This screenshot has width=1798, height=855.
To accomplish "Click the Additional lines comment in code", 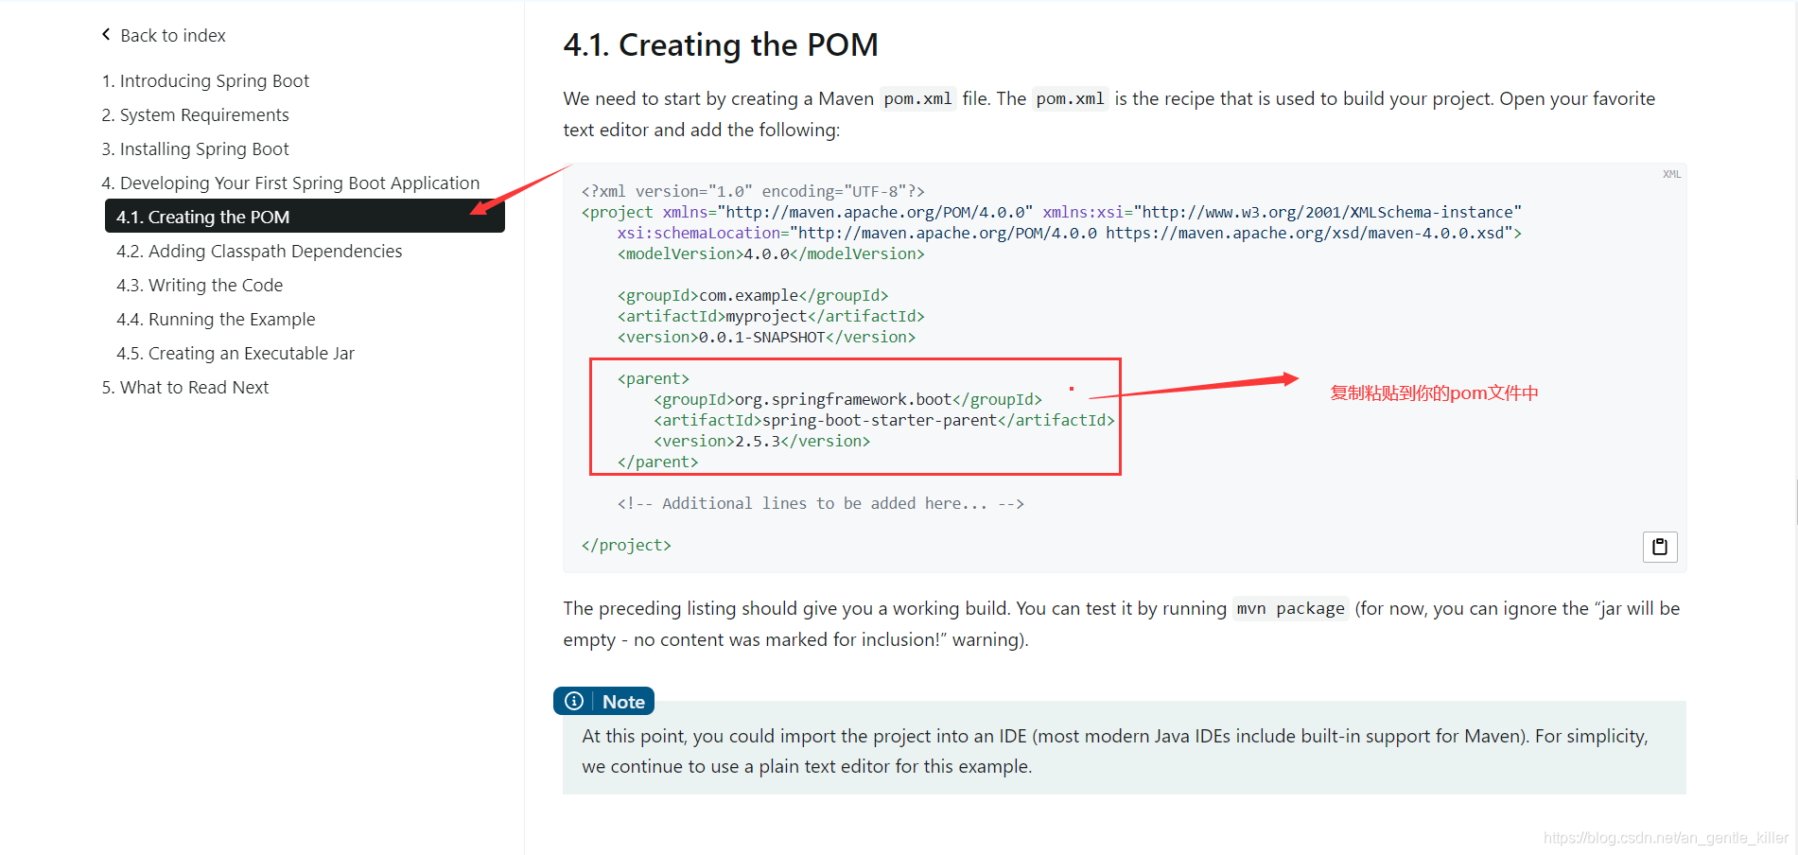I will [x=821, y=503].
